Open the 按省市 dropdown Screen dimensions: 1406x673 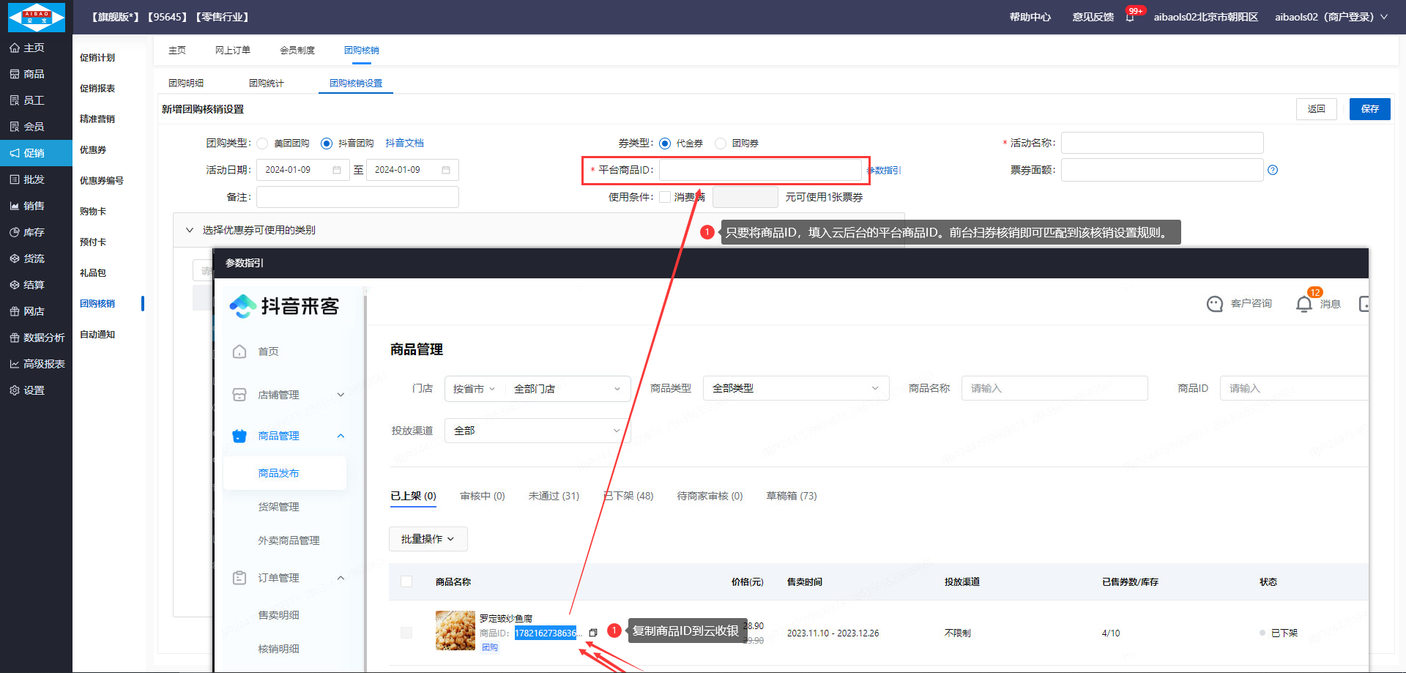474,389
